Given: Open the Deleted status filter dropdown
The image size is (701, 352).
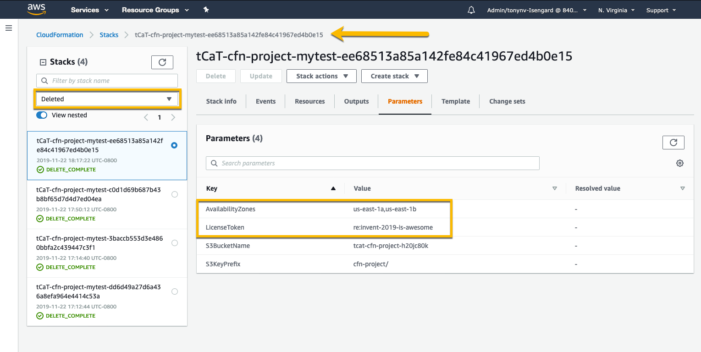Looking at the screenshot, I should (107, 99).
